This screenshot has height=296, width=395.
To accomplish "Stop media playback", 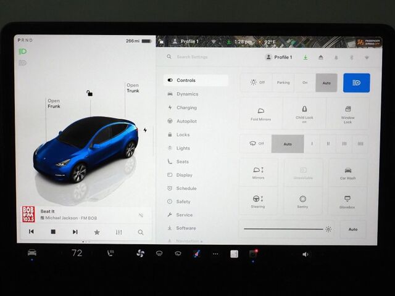I will click(53, 232).
